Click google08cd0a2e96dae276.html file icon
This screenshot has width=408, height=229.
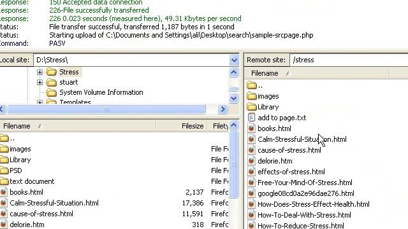(251, 193)
